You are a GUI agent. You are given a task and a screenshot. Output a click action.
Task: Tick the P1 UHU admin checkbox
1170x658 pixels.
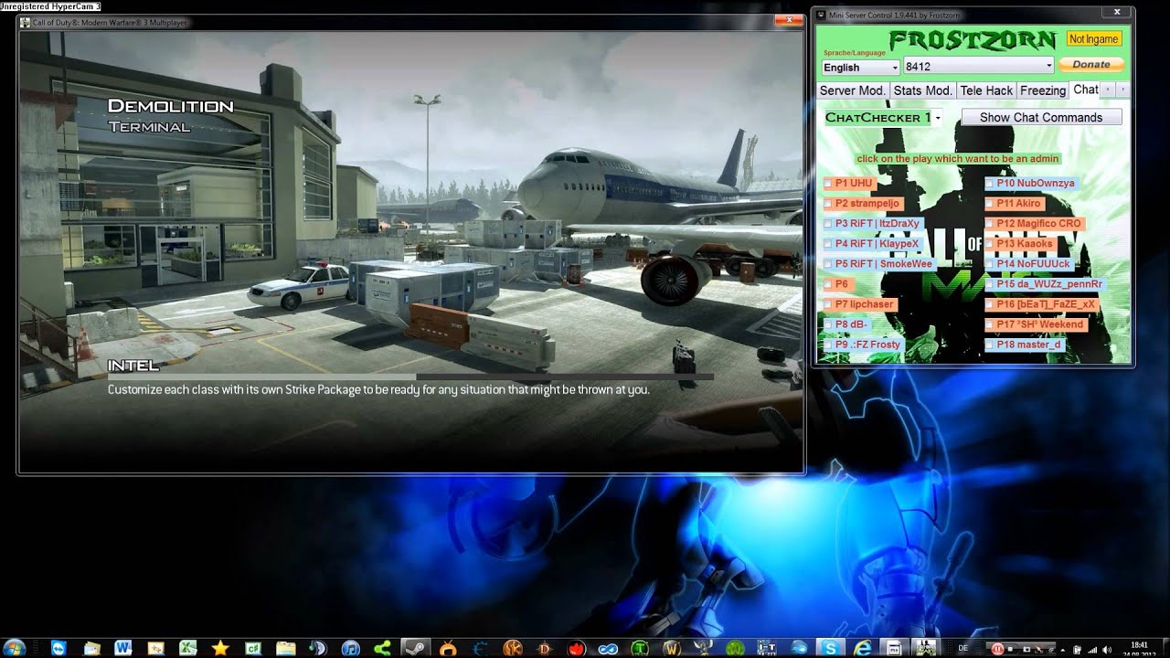click(828, 184)
